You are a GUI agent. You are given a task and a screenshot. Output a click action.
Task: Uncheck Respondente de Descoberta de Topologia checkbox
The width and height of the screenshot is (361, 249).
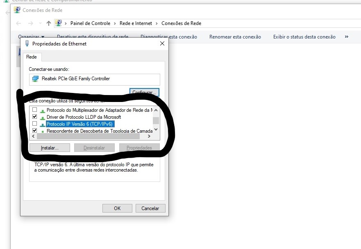pyautogui.click(x=34, y=131)
